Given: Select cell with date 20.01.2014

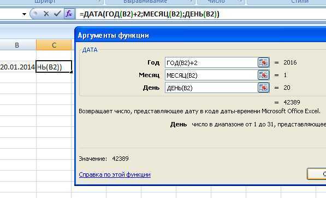Looking at the screenshot, I should (18, 67).
